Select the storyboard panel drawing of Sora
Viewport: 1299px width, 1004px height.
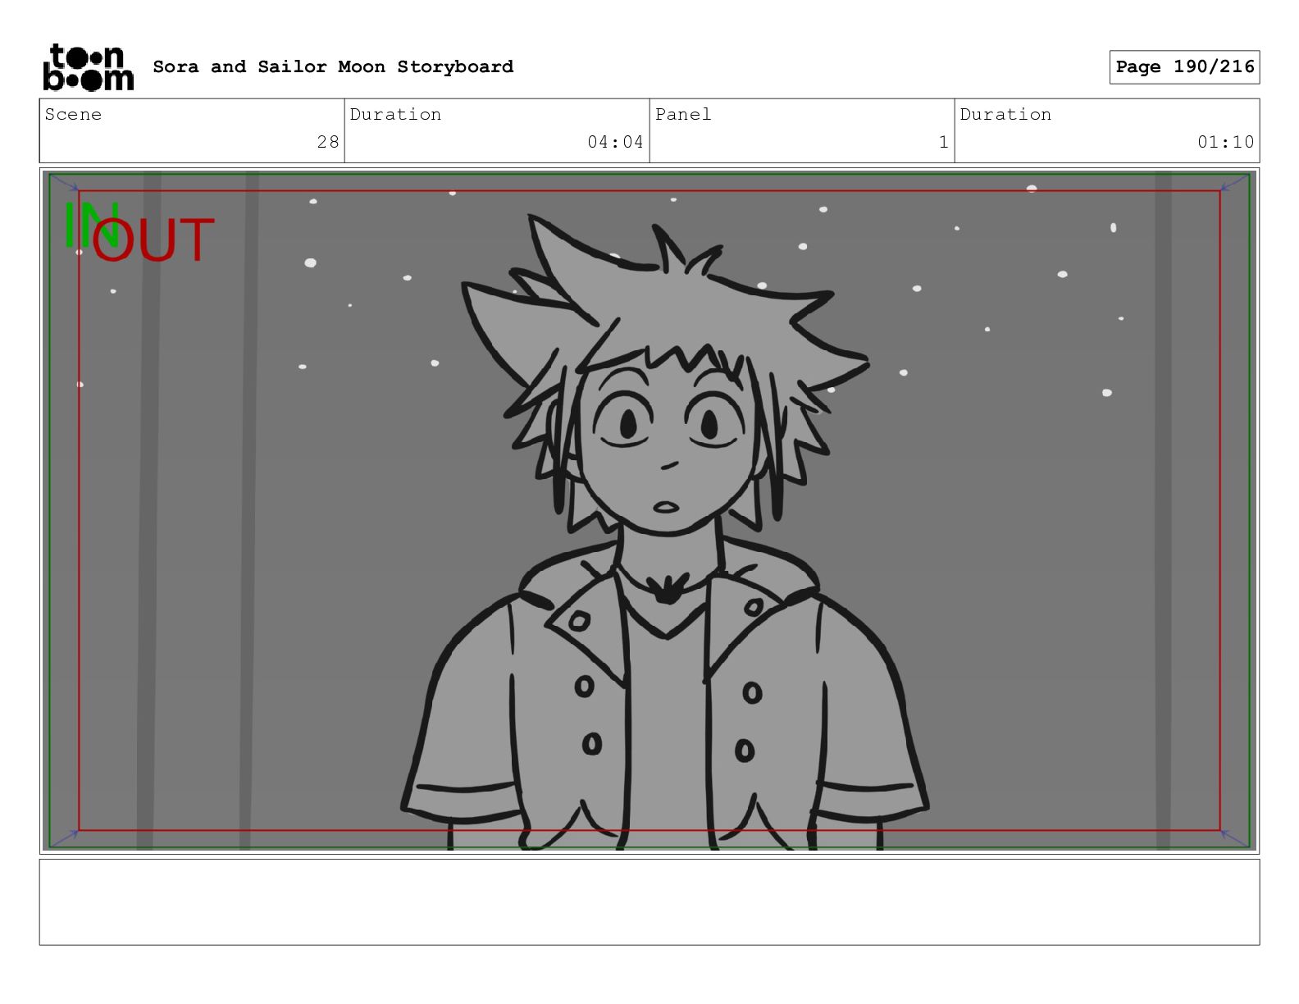(x=649, y=511)
